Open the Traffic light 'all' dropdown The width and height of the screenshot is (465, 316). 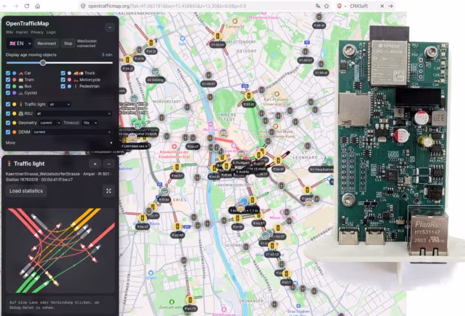click(x=59, y=104)
